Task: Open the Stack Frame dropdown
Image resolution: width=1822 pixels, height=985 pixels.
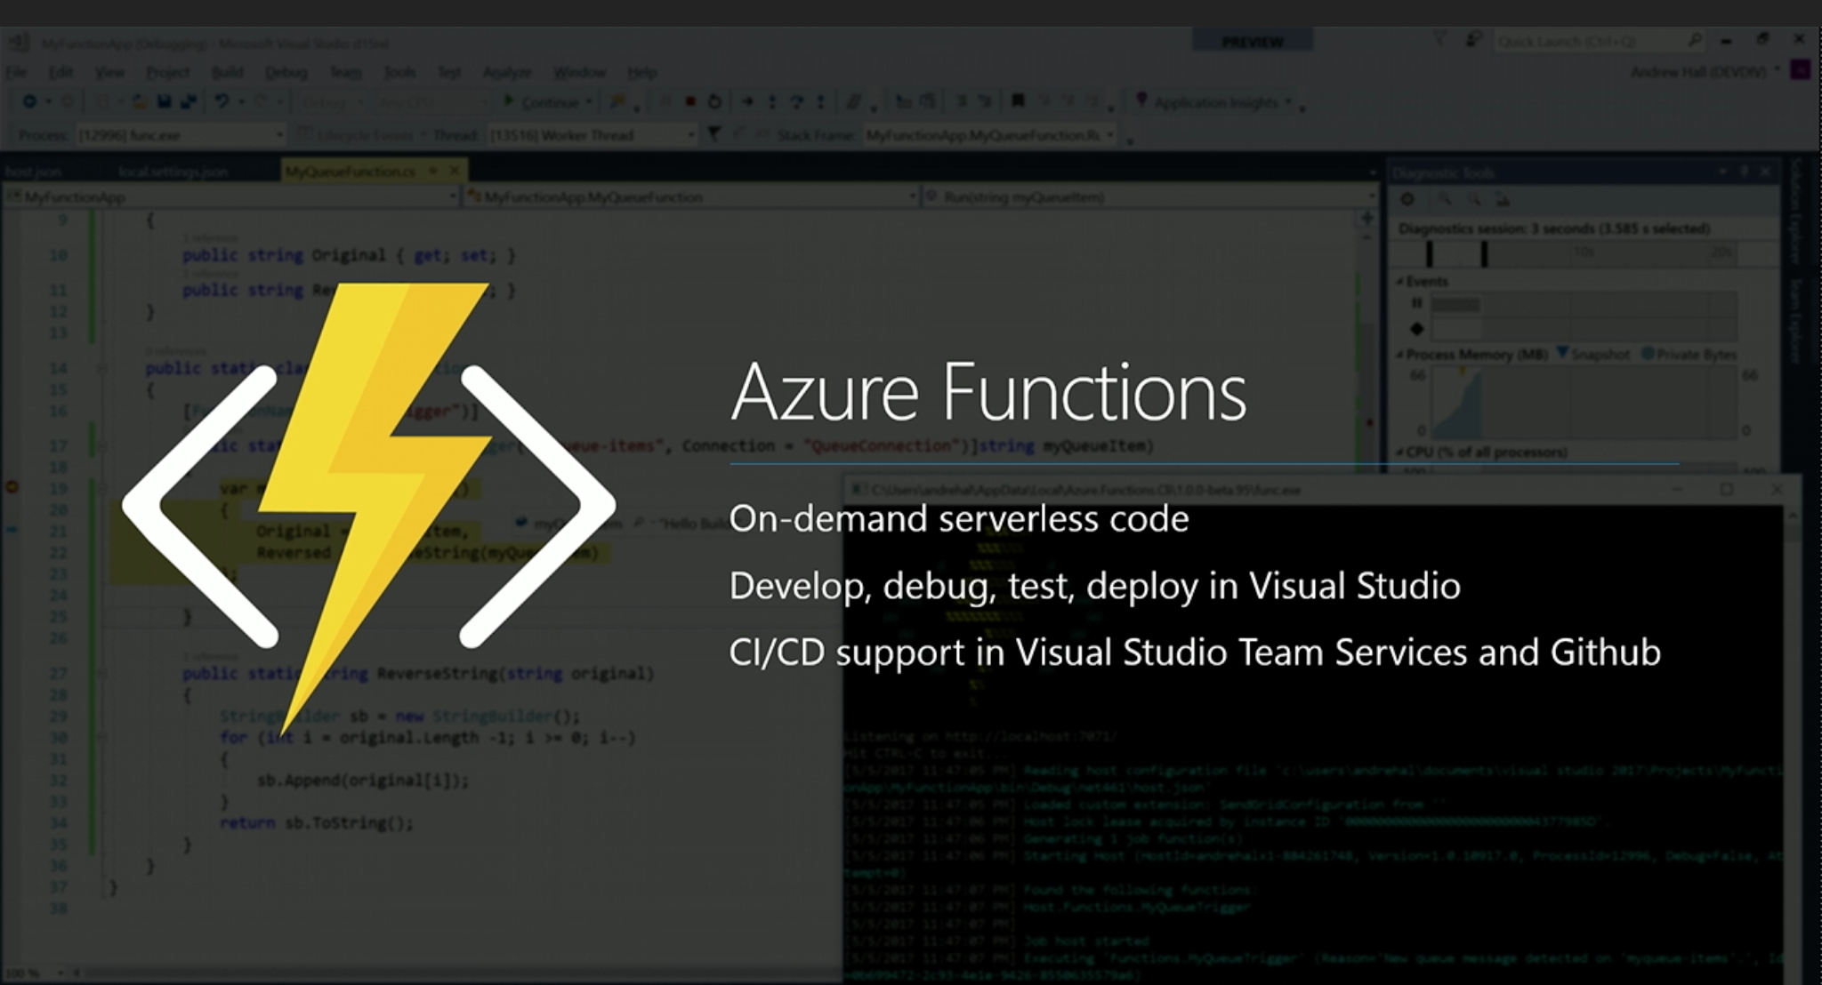Action: (x=990, y=135)
